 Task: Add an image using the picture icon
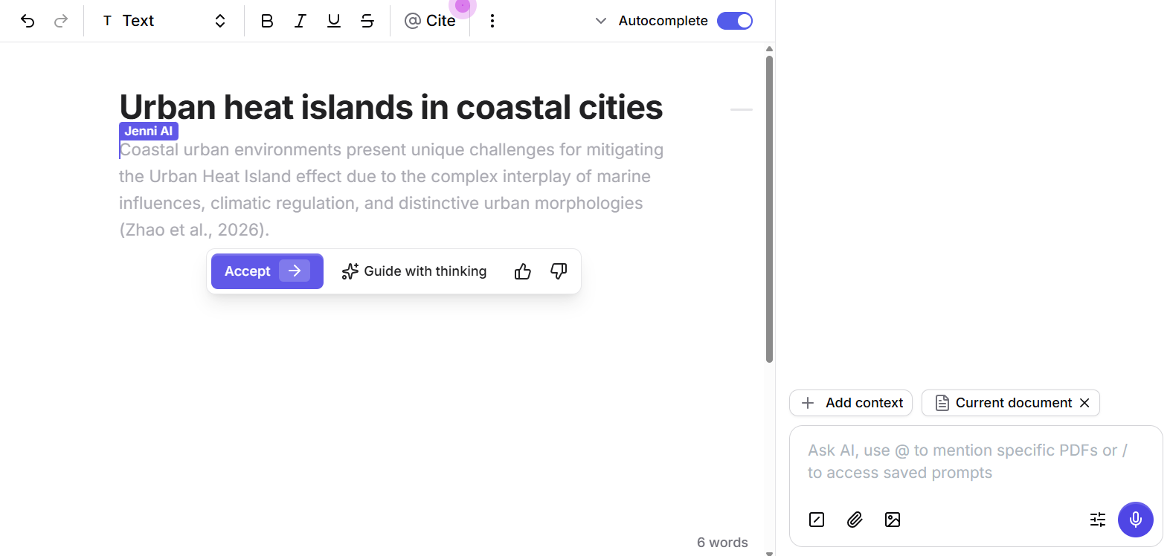893,520
